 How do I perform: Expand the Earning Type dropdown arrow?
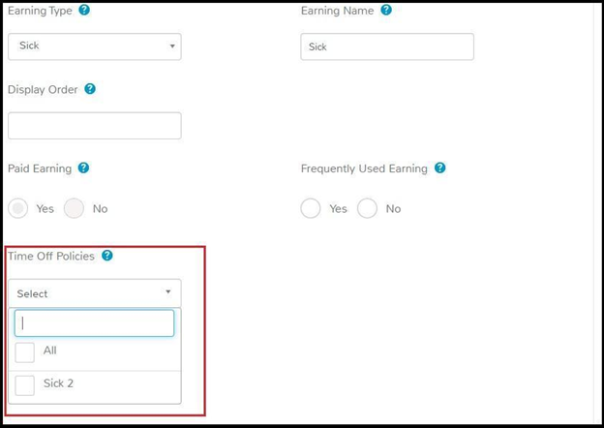pos(172,46)
